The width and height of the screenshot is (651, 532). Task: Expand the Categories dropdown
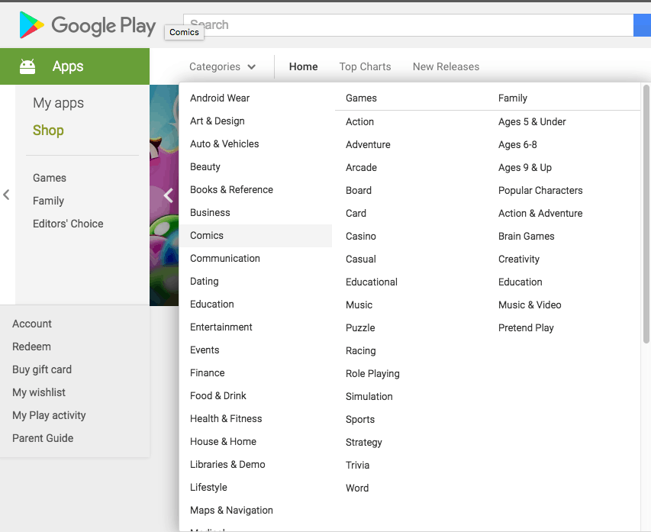coord(222,66)
